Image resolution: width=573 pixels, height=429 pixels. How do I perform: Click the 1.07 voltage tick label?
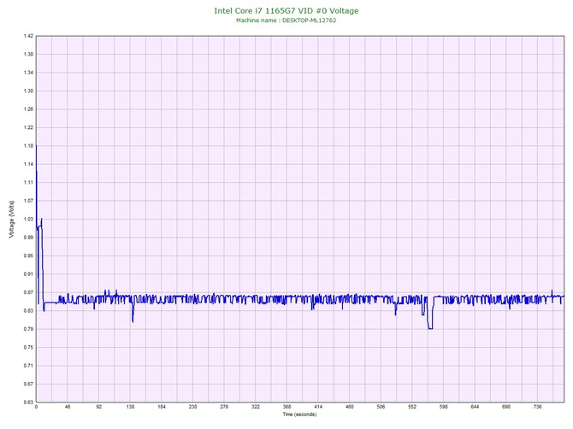click(x=28, y=201)
